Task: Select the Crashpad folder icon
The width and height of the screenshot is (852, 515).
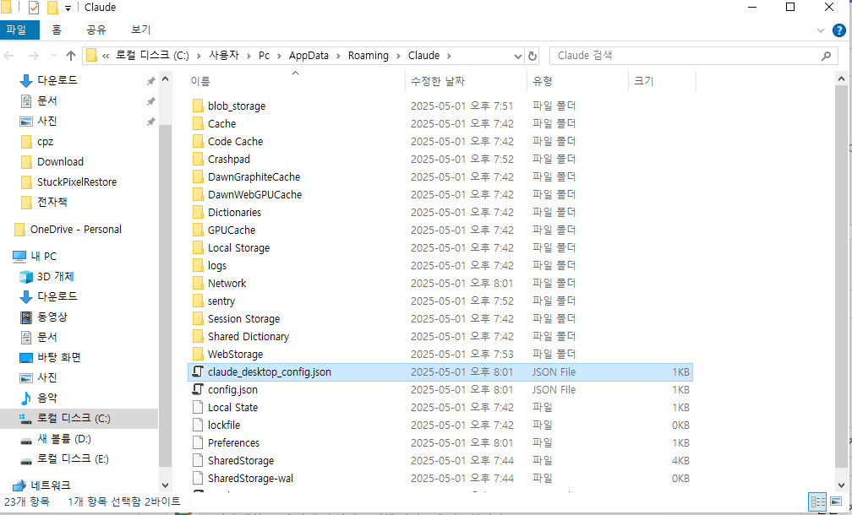Action: tap(198, 159)
